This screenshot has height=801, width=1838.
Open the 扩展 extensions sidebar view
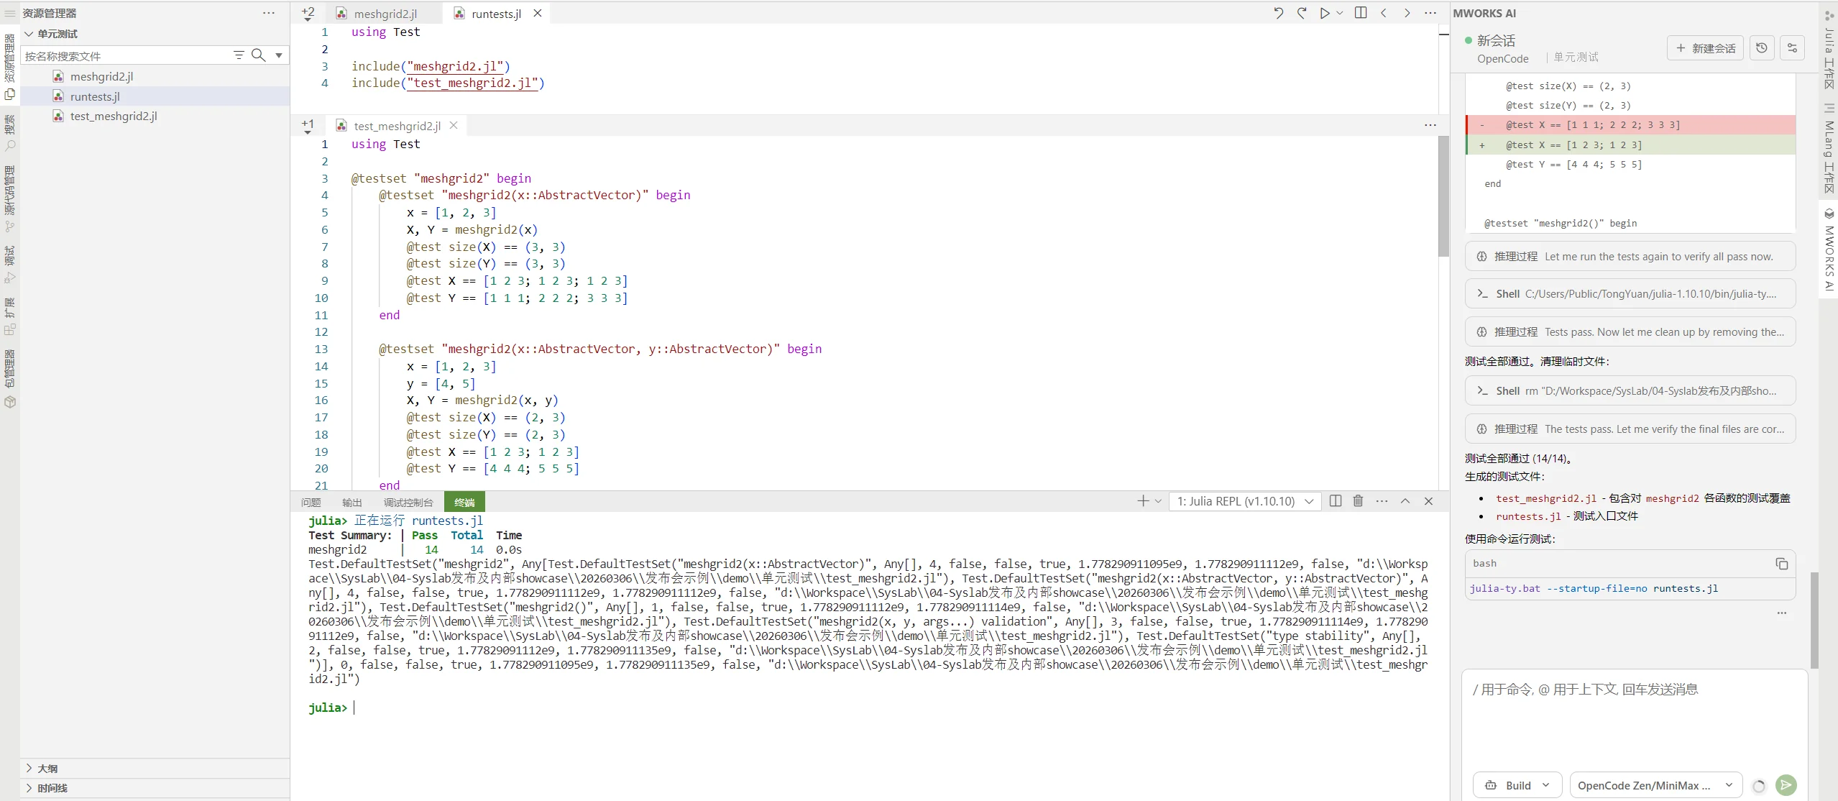9,316
